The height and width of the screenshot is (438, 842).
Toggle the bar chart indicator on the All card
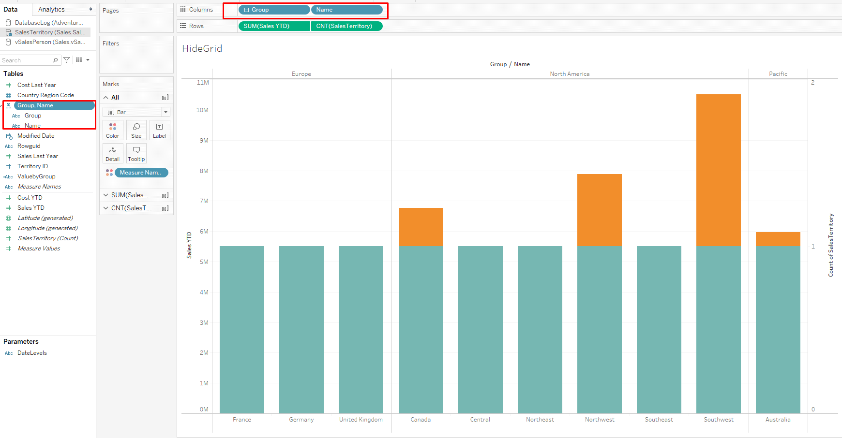point(165,97)
